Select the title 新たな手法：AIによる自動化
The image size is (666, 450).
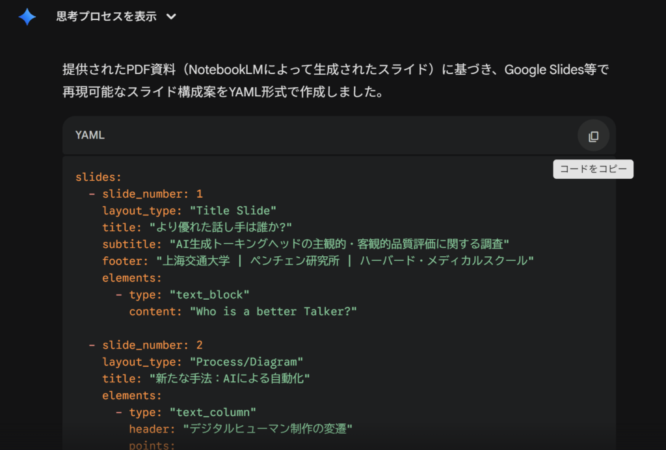[x=207, y=378]
